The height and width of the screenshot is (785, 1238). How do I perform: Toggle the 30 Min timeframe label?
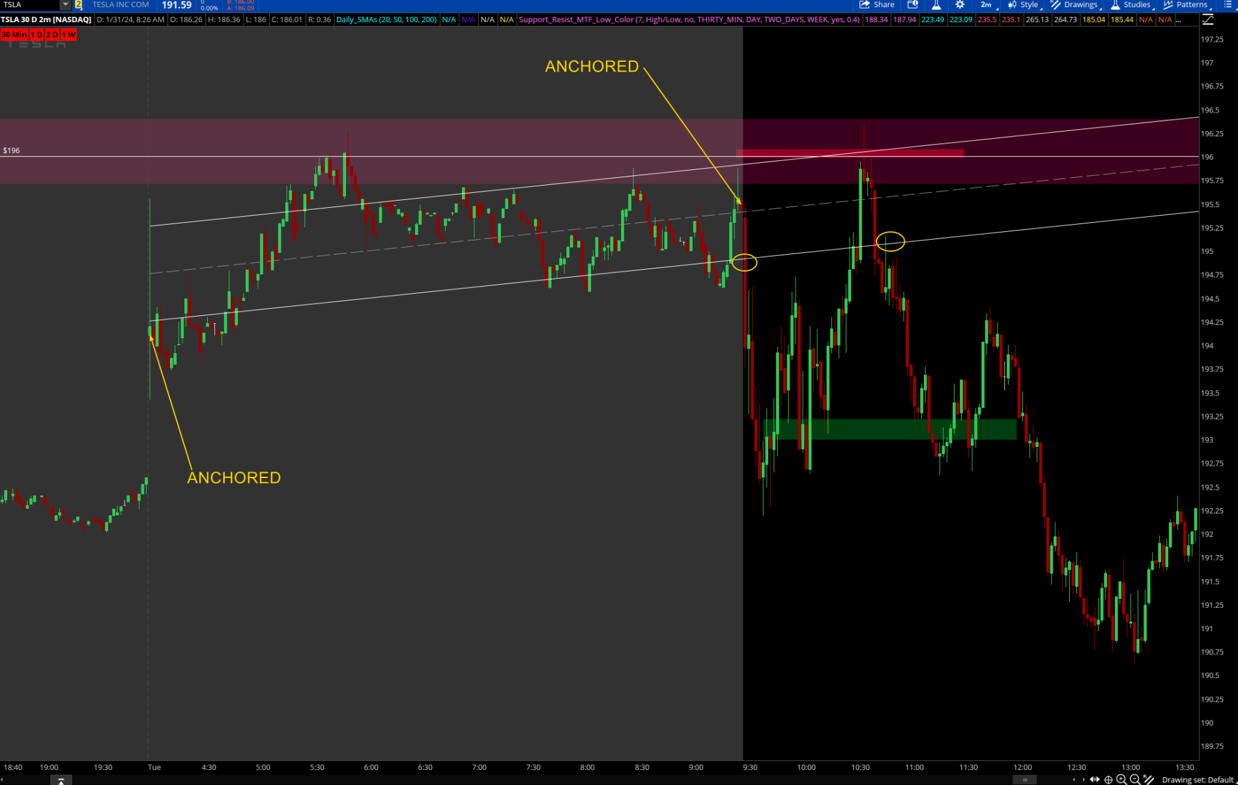(x=14, y=35)
